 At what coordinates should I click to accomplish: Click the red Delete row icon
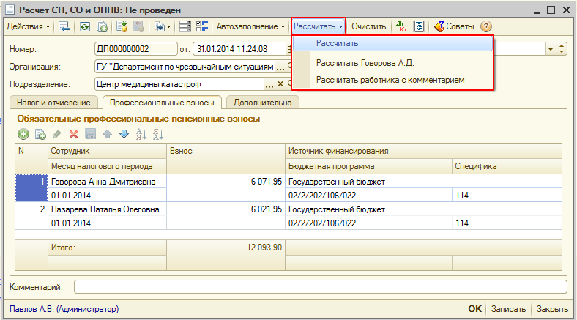[73, 134]
